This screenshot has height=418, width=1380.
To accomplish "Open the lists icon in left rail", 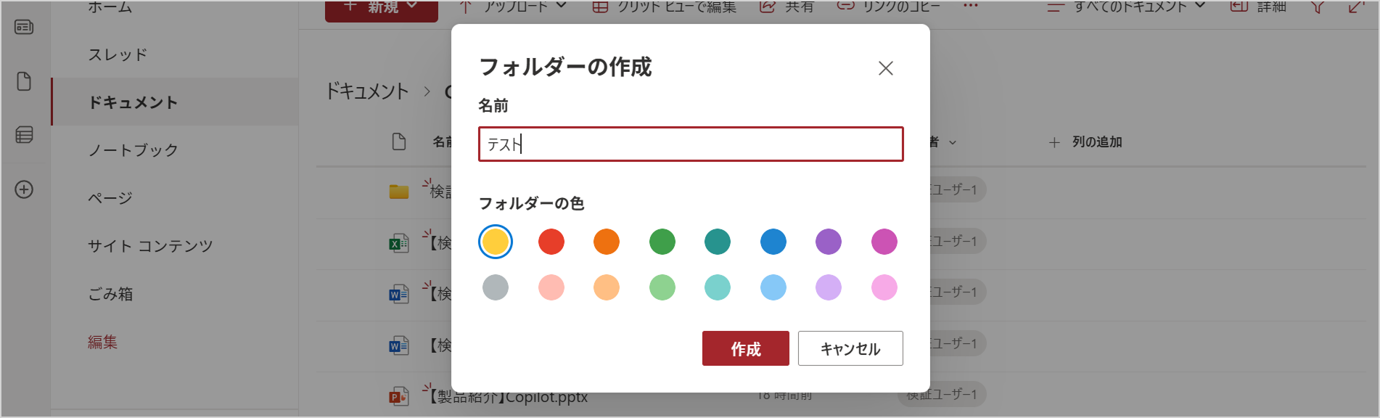I will pos(24,135).
